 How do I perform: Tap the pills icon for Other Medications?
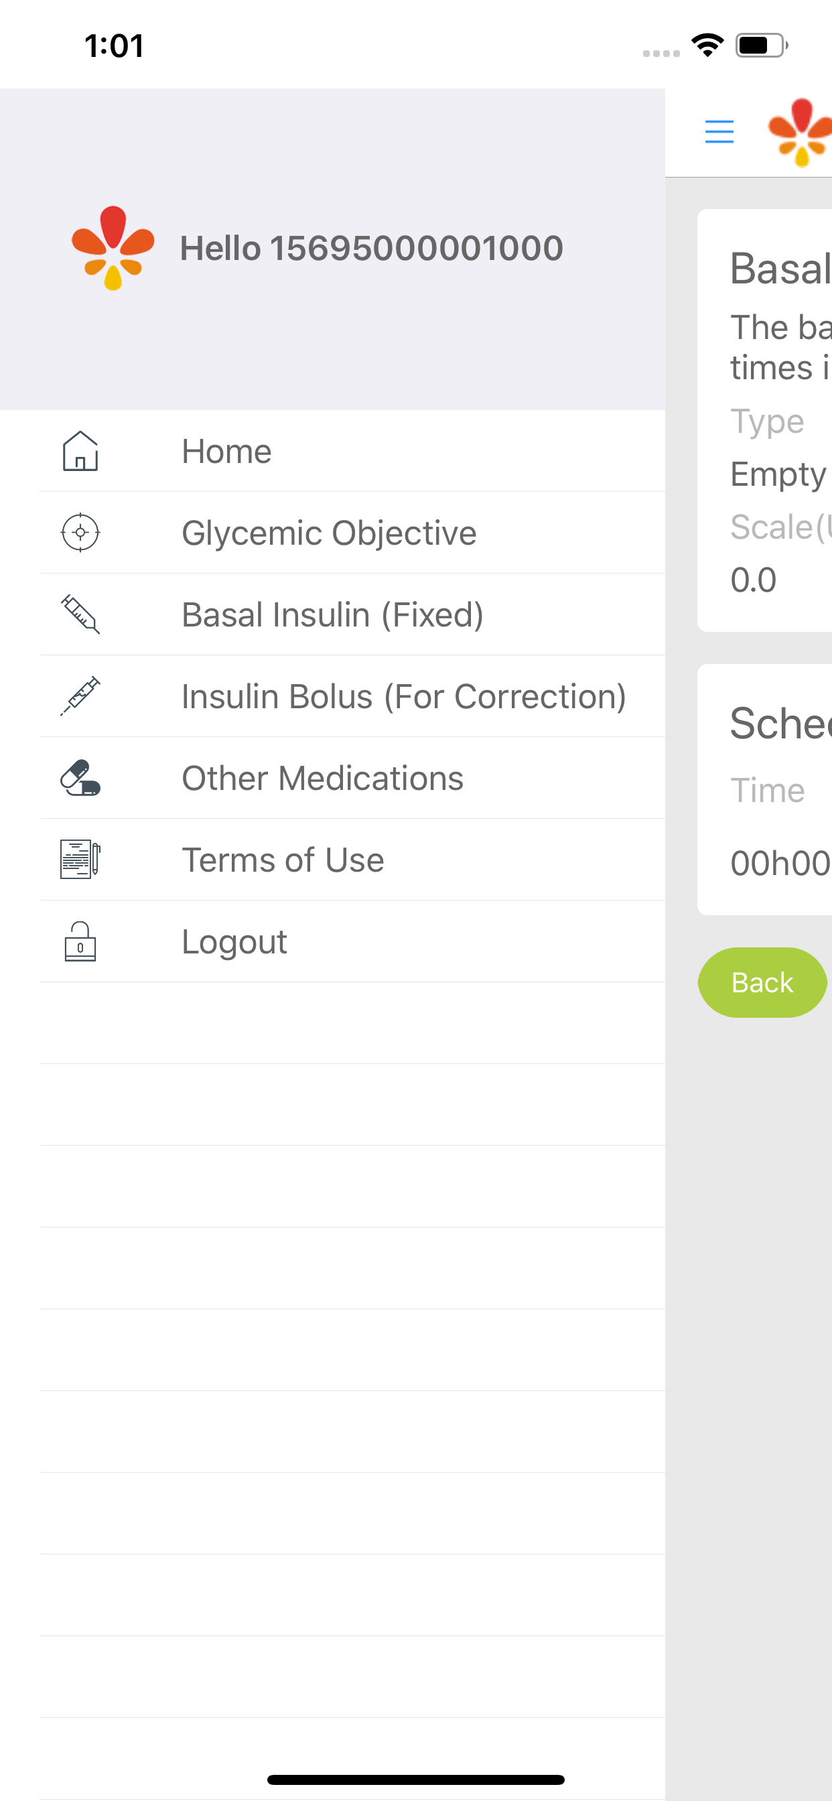point(80,778)
